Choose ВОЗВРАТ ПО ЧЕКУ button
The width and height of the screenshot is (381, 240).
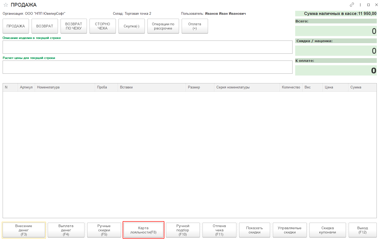(x=74, y=26)
